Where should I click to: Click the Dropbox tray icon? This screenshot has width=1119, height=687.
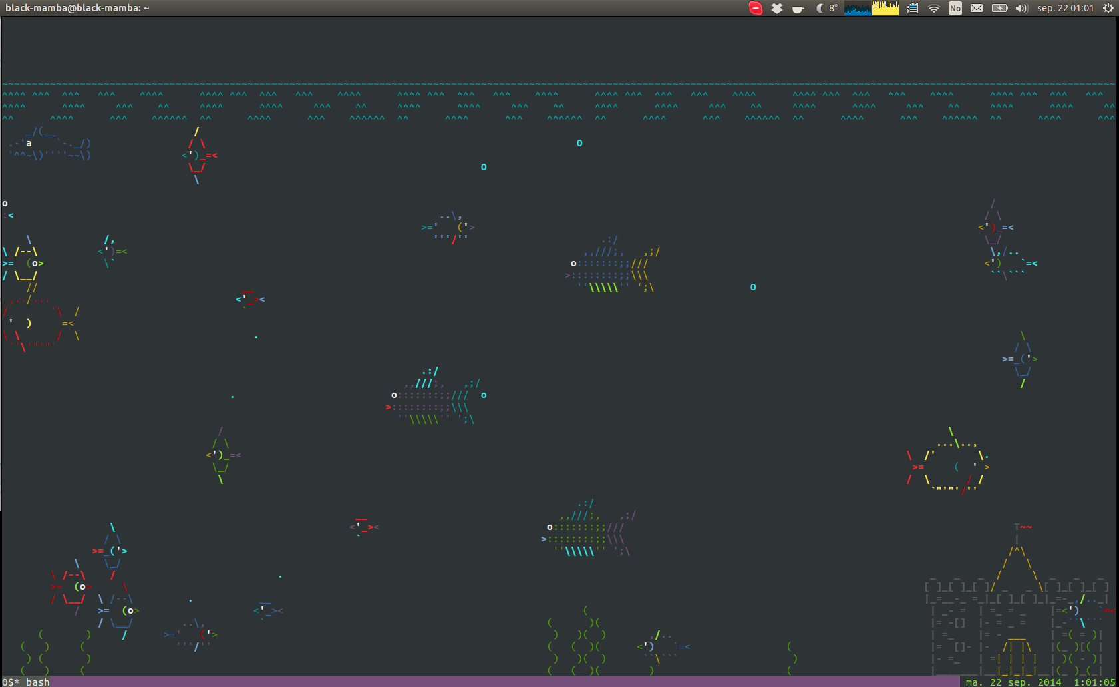click(x=776, y=8)
